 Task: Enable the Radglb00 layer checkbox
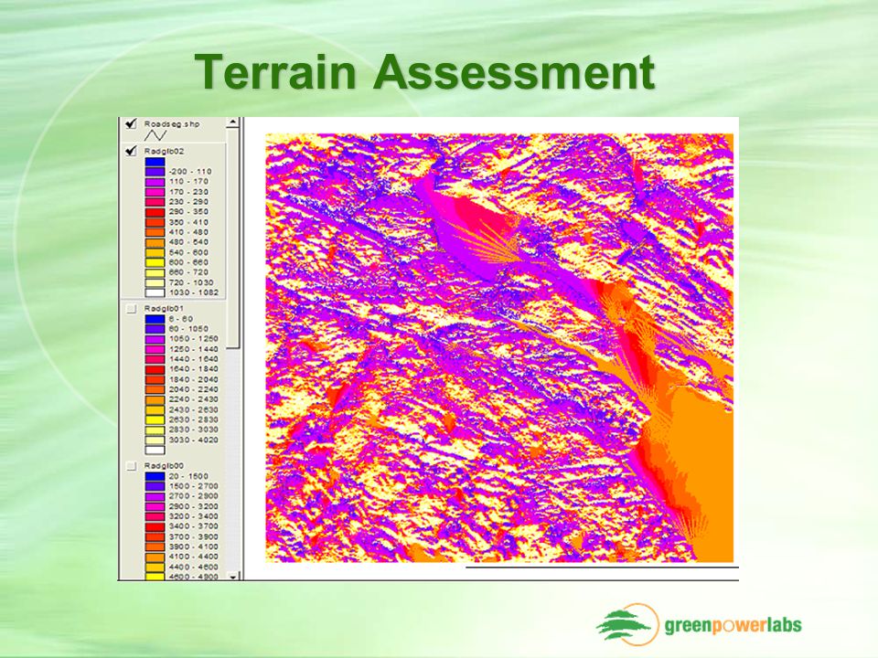[131, 465]
